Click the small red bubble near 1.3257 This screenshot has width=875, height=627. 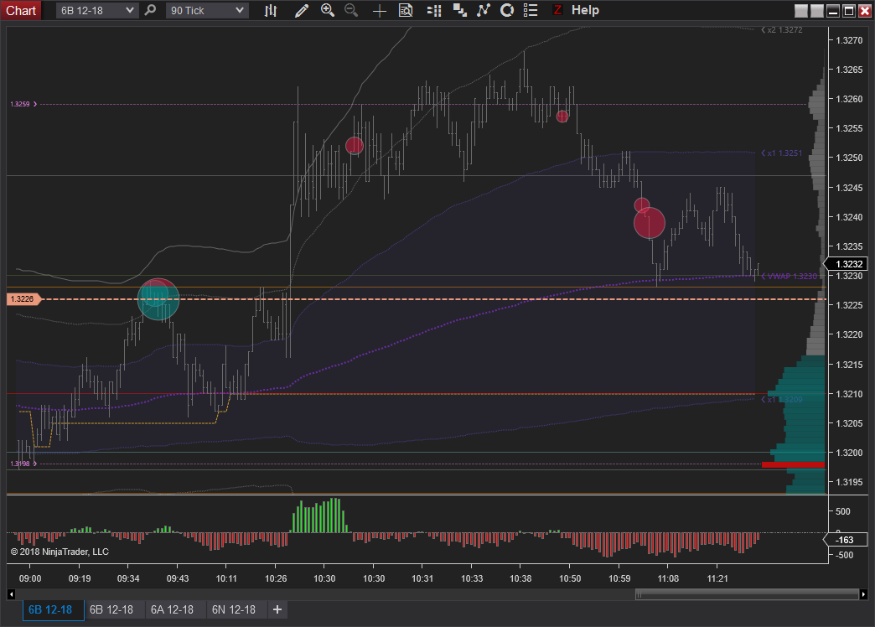[562, 117]
